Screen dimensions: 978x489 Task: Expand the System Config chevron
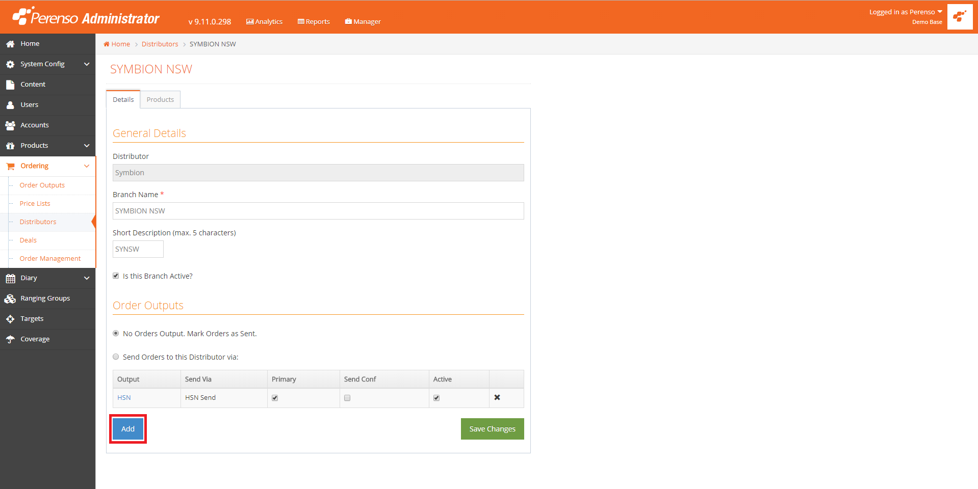(87, 64)
